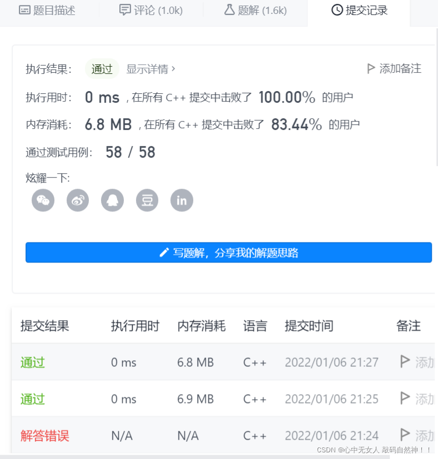Open the 题目描述 tab
438x459 pixels.
(x=47, y=10)
